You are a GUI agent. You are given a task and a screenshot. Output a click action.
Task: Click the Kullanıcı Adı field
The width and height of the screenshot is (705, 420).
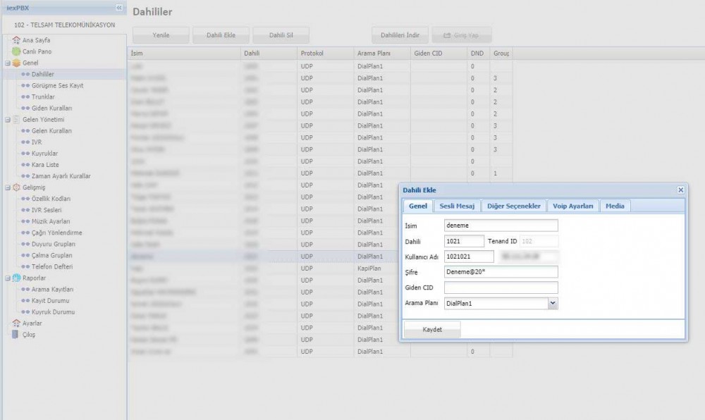click(x=469, y=257)
